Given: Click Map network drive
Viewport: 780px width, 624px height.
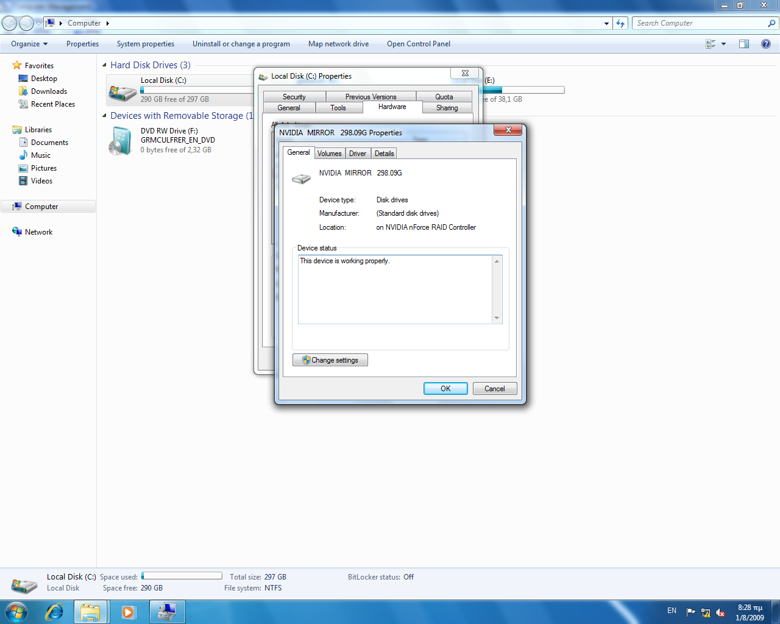Looking at the screenshot, I should tap(338, 44).
